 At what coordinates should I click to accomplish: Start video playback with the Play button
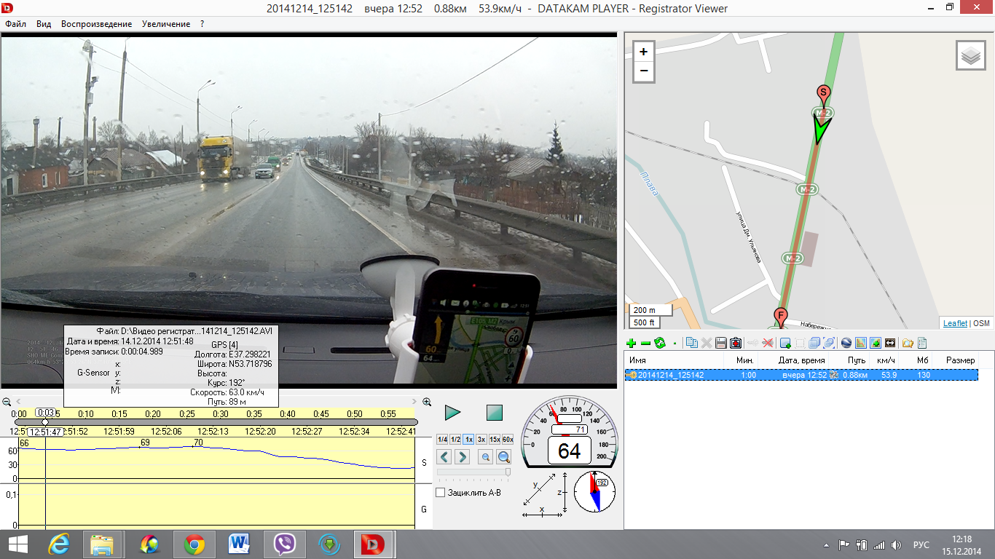coord(452,413)
